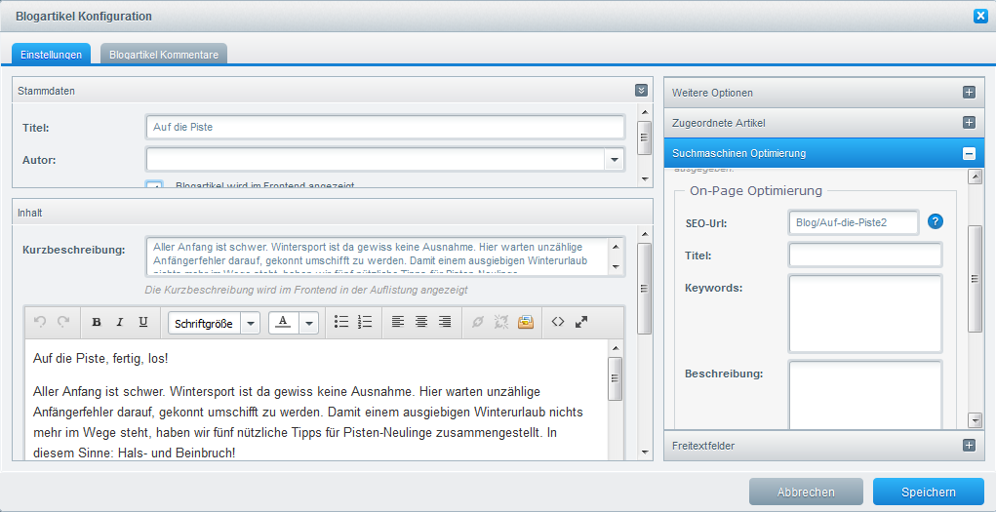The height and width of the screenshot is (512, 996).
Task: Switch the editor to fullscreen mode
Action: 581,322
